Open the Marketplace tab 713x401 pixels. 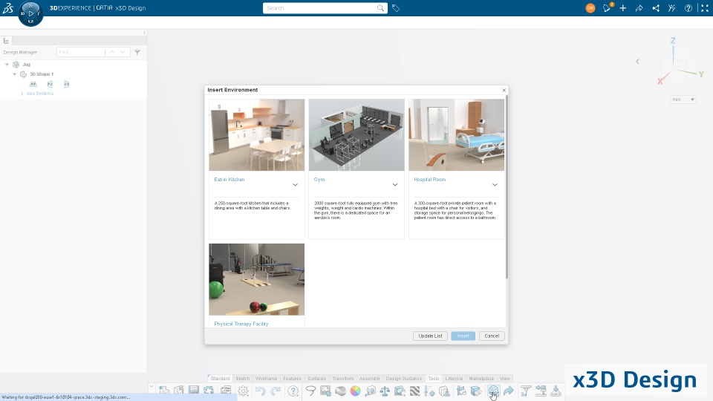pos(481,378)
